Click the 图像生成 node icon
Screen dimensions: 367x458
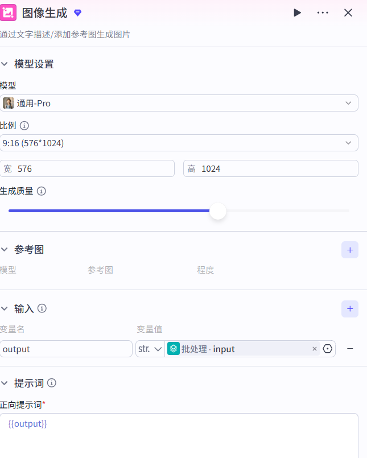pos(8,13)
